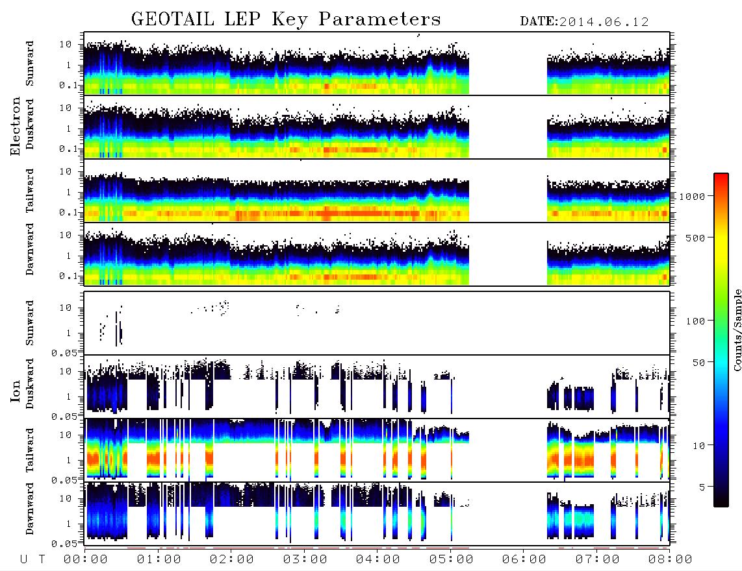Screen dimensions: 742x571
Task: Click the "1" tick of Ion Duskward panel
Action: point(69,396)
